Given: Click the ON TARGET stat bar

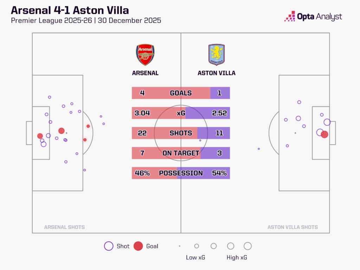Looking at the screenshot, I should 181,153.
